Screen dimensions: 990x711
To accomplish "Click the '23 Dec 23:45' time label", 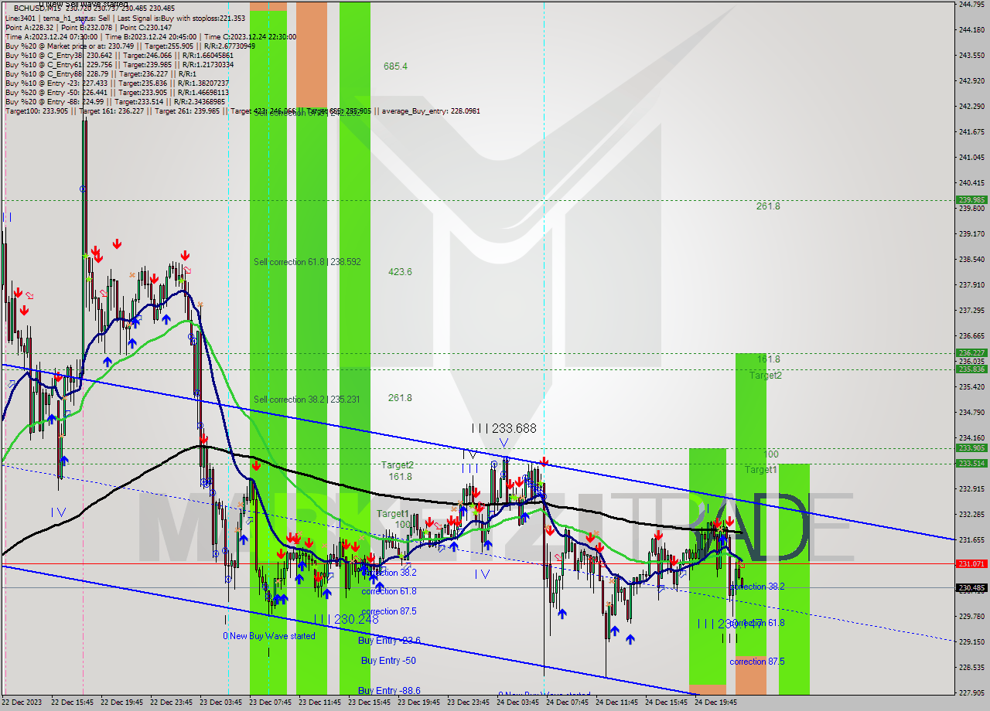I will (x=468, y=702).
